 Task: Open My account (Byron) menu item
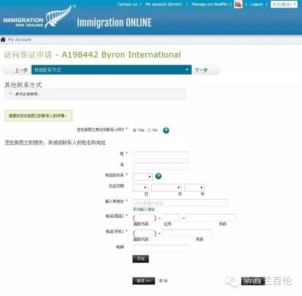(x=164, y=4)
